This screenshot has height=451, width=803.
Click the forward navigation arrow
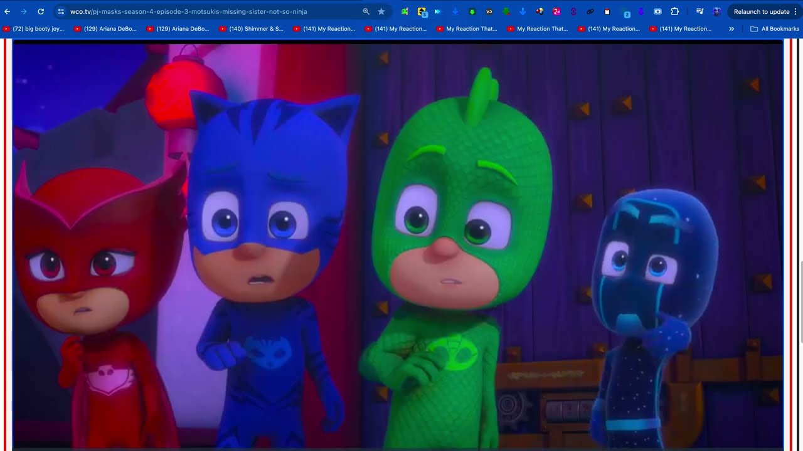pos(24,11)
